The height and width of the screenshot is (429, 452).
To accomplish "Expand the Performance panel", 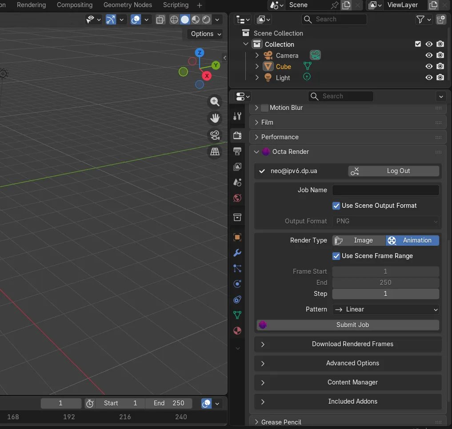I will coord(348,137).
